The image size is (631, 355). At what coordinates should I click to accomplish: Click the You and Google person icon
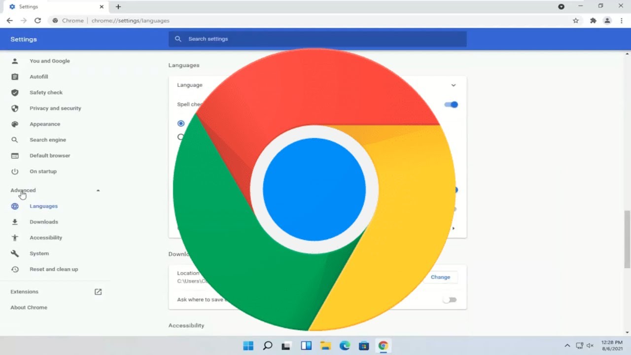[x=15, y=61]
